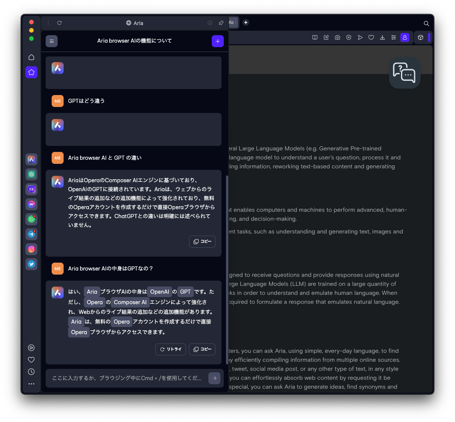Viewport: 455px width, 422px height.
Task: Click the message GPTはどう違う
Action: tap(86, 101)
